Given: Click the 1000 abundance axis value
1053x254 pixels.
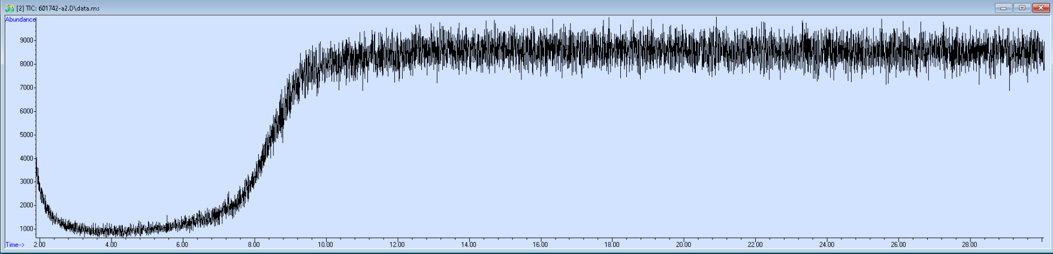Looking at the screenshot, I should tap(26, 229).
